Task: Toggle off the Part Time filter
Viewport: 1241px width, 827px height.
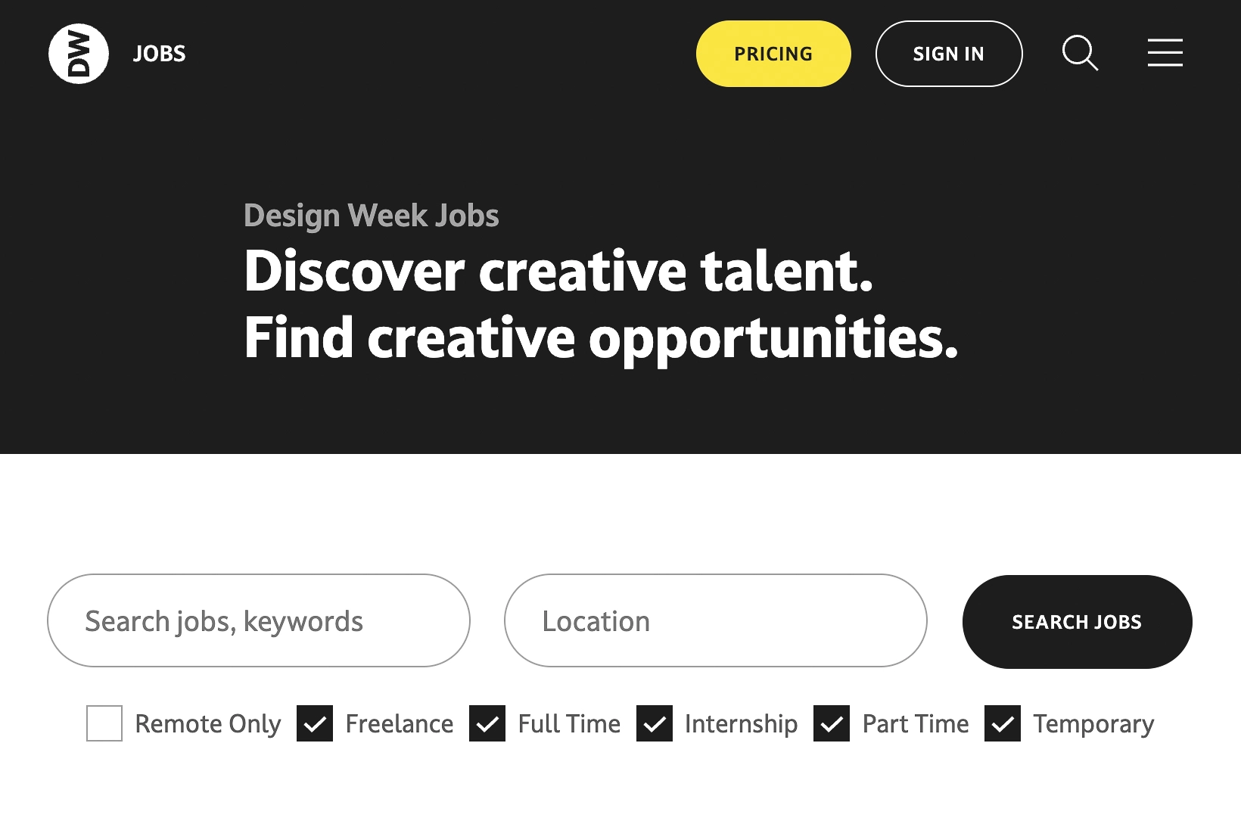Action: click(x=832, y=723)
